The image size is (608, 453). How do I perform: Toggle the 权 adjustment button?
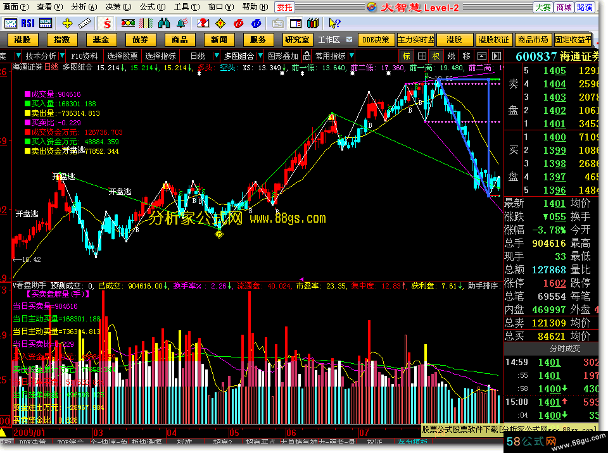436,56
